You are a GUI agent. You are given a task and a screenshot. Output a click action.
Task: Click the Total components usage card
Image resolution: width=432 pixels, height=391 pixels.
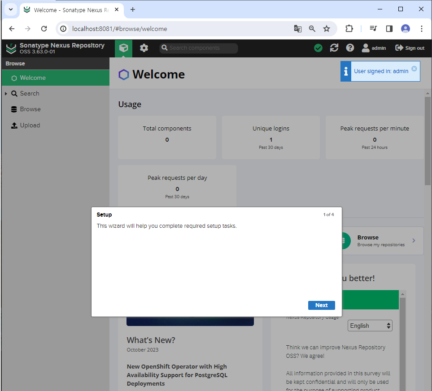(x=167, y=137)
